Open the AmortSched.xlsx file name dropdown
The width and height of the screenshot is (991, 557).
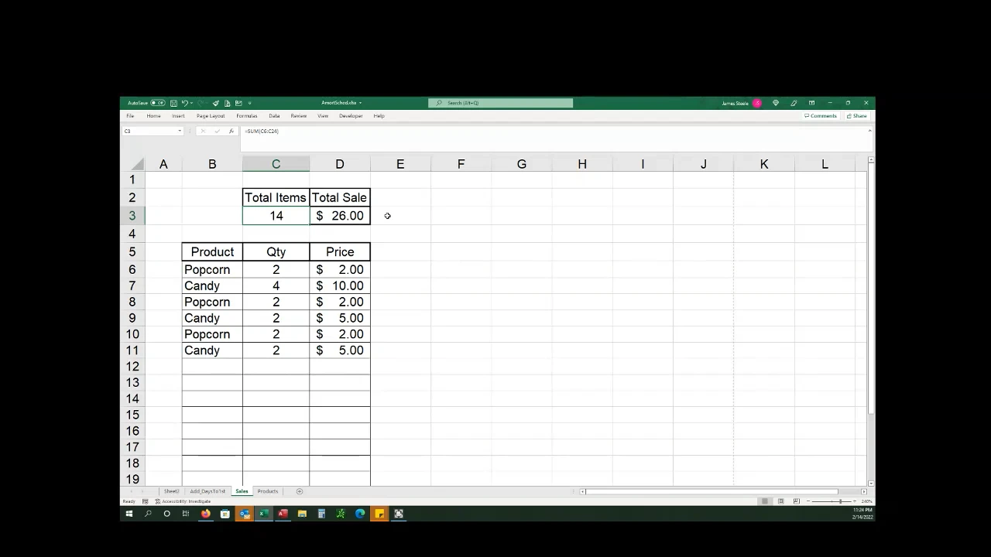pos(360,103)
